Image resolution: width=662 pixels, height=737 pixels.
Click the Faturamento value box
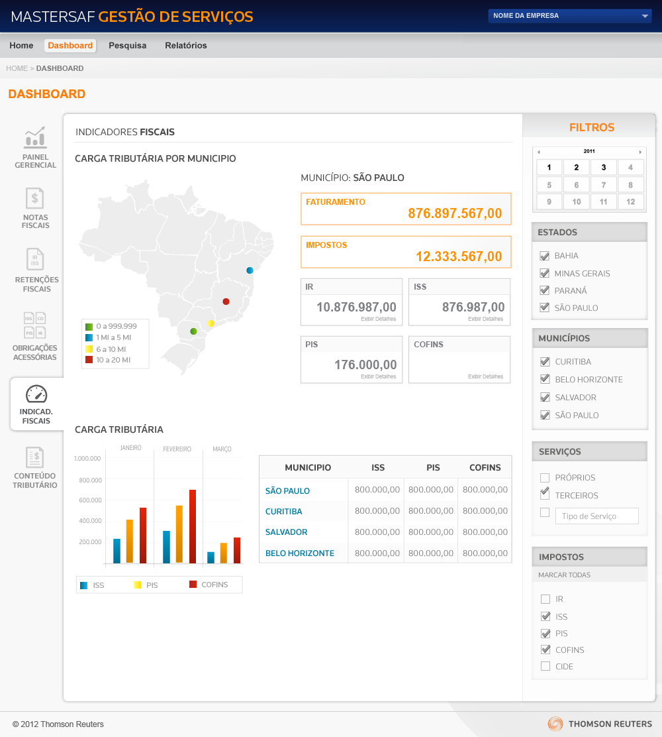pos(406,209)
